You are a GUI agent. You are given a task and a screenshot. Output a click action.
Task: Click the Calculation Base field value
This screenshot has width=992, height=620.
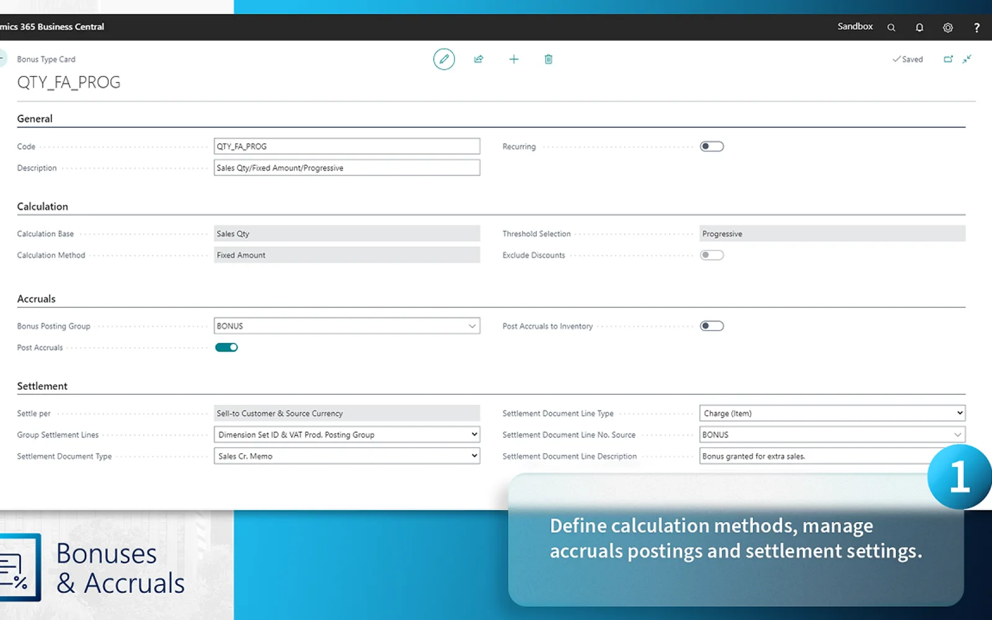point(347,234)
